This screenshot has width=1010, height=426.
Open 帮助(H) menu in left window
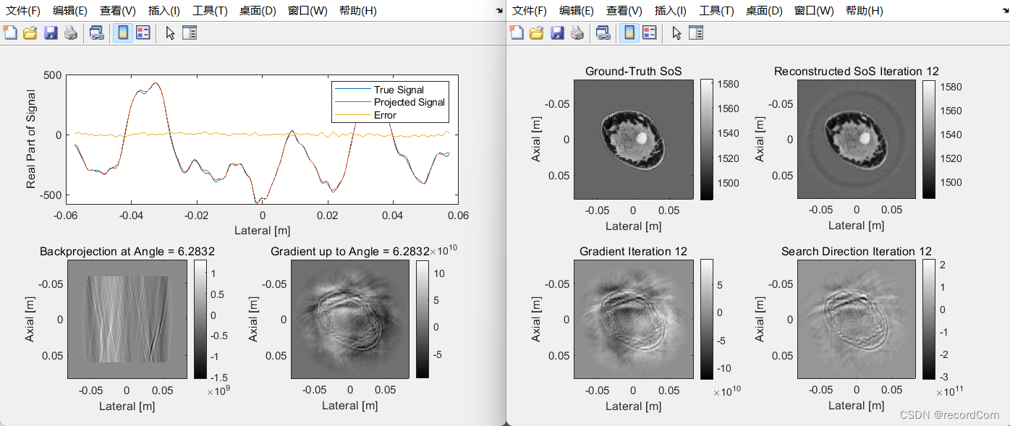click(357, 11)
